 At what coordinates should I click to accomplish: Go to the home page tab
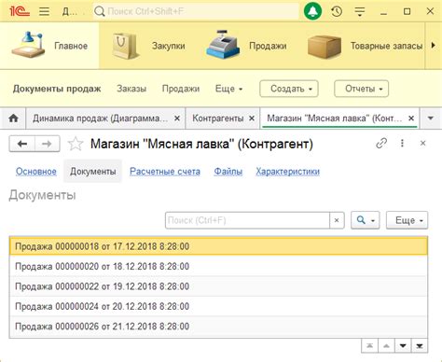point(13,118)
